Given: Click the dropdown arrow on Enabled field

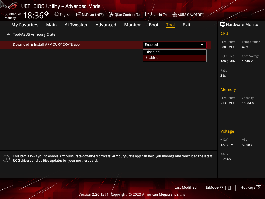Looking at the screenshot, I should click(x=202, y=45).
